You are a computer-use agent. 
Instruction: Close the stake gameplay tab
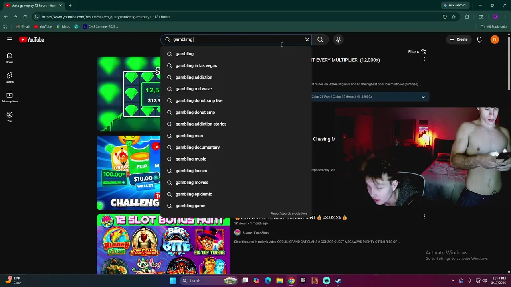[61, 5]
